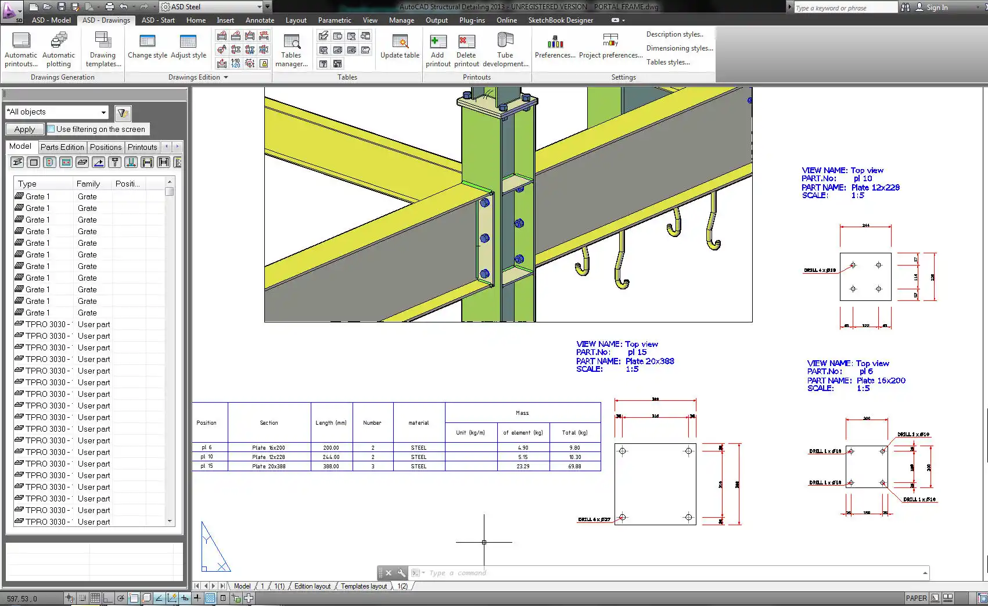This screenshot has height=606, width=988.
Task: Open Dimensioning styles settings
Action: [x=679, y=48]
